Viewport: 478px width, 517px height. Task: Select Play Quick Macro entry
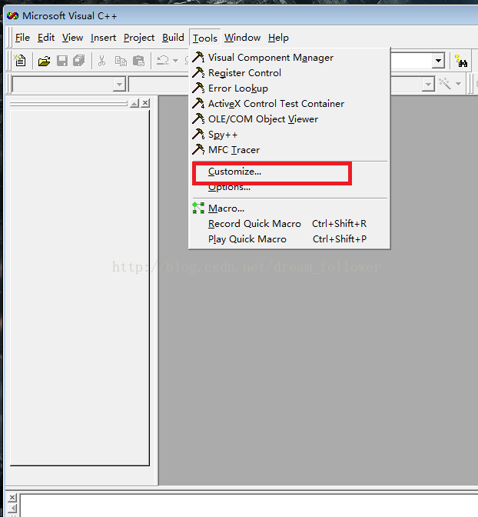tap(289, 239)
